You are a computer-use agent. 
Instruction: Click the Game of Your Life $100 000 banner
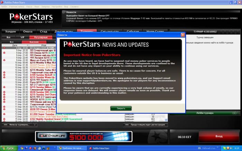coord(84,137)
